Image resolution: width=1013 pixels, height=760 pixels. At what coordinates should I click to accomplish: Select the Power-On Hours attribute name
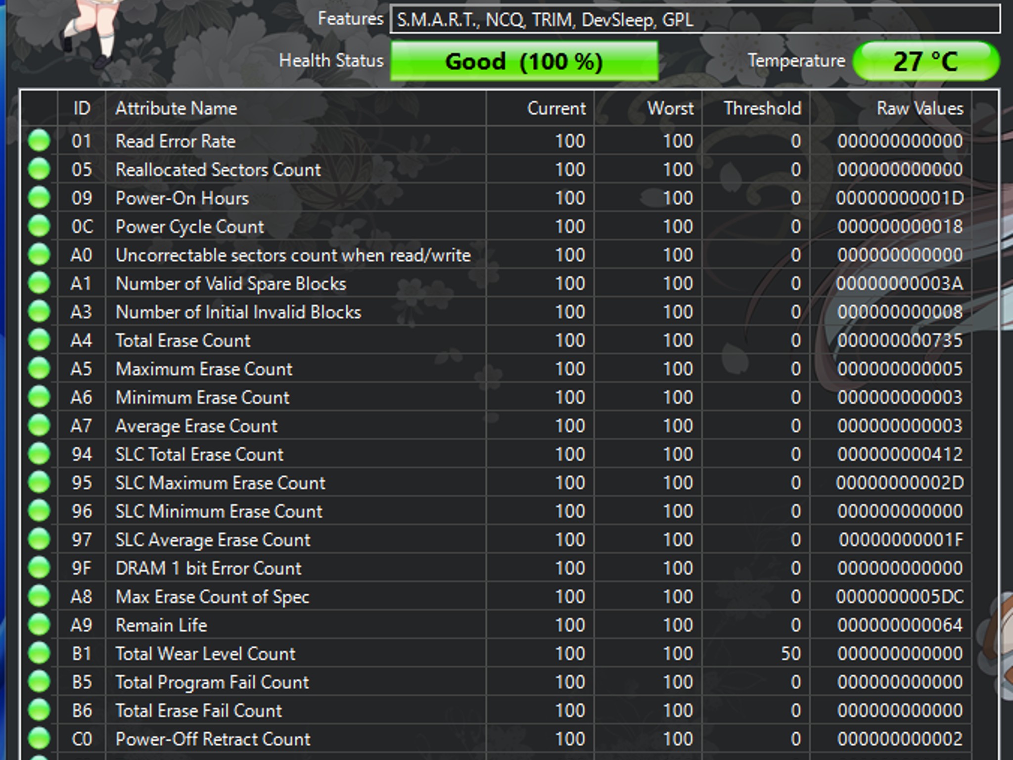click(182, 198)
